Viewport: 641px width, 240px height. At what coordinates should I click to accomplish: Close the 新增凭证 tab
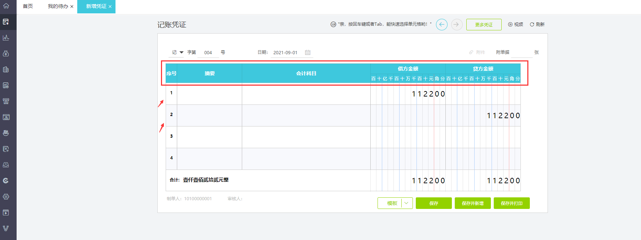click(110, 7)
